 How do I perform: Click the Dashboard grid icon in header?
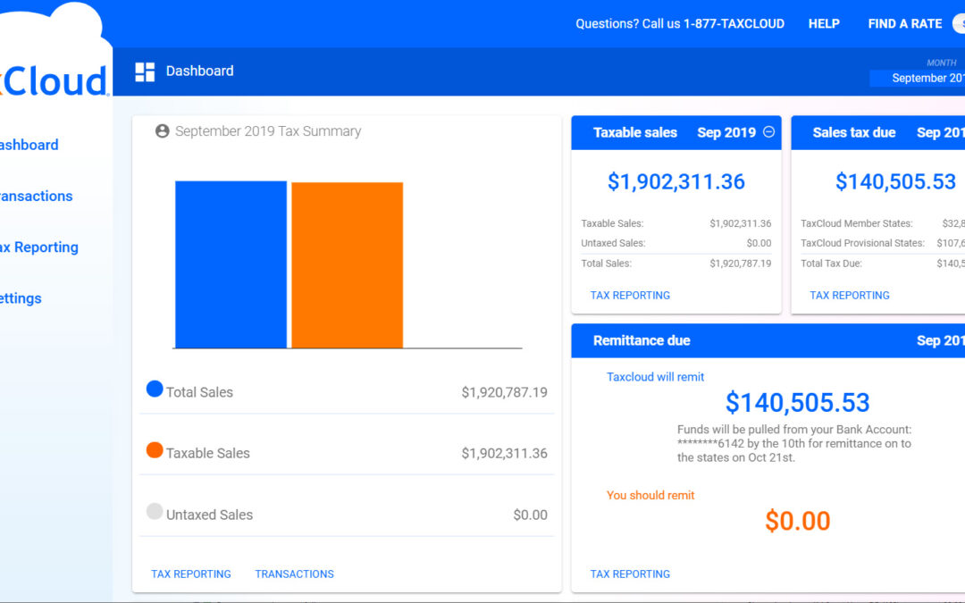(x=146, y=71)
